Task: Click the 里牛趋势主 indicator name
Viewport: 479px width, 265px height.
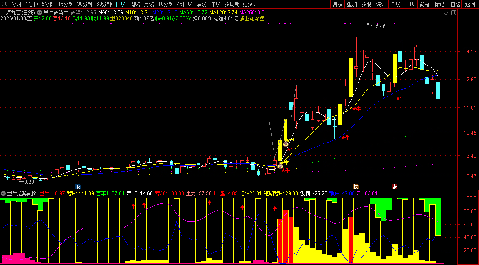Action: point(56,13)
